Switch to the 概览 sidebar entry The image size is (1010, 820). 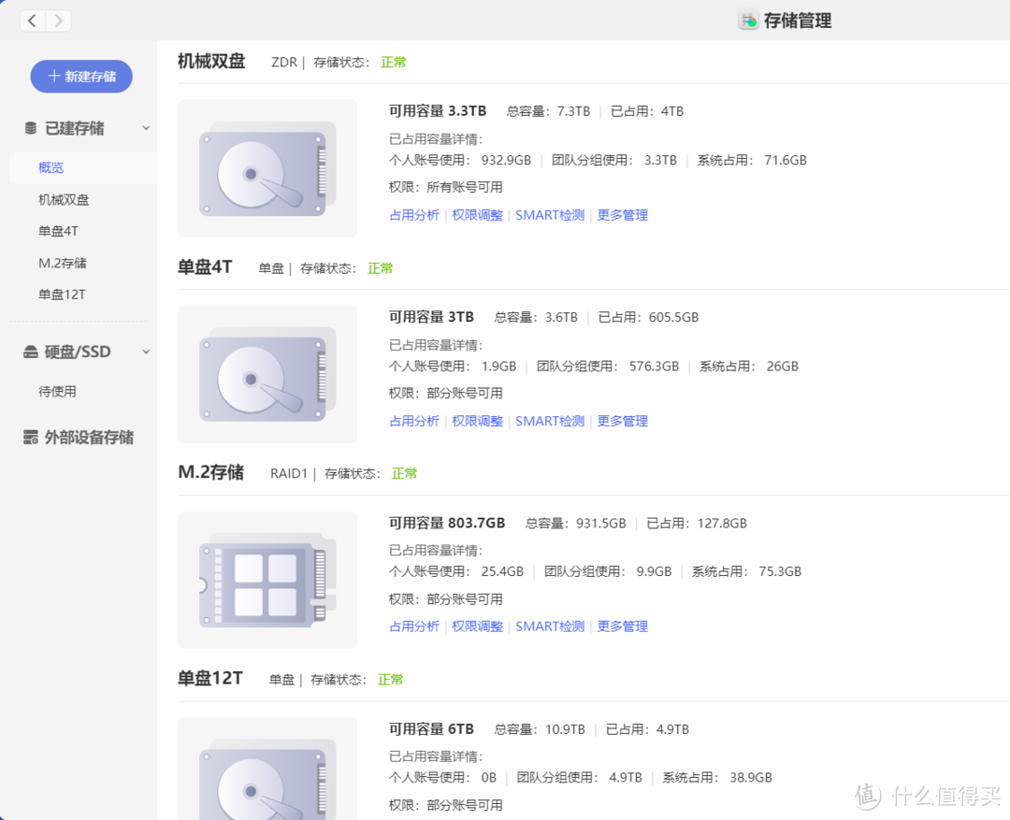[x=51, y=167]
